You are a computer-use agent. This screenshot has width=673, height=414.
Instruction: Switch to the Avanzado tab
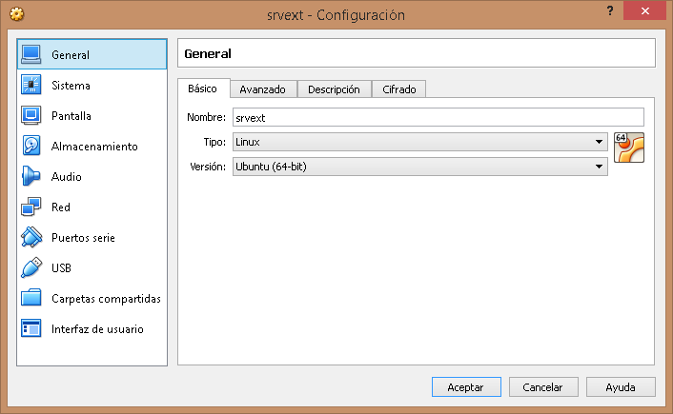[x=262, y=89]
